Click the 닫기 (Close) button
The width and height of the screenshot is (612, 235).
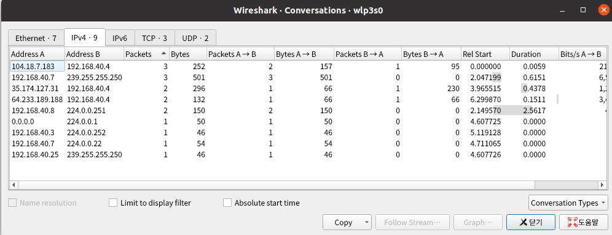(532, 222)
